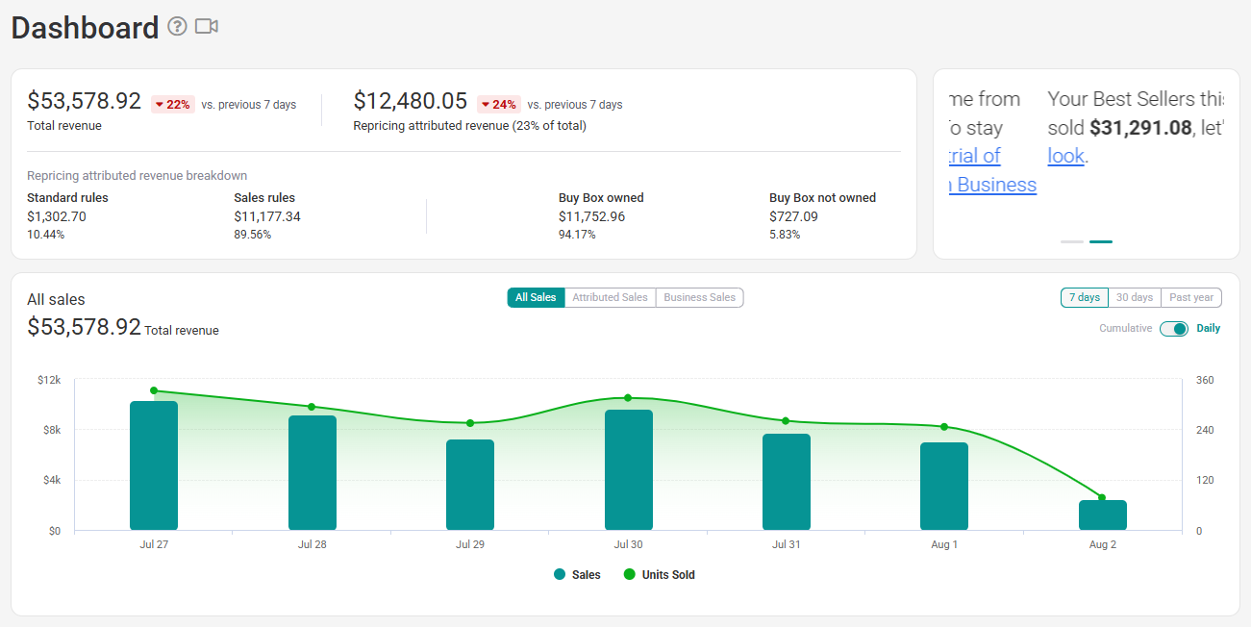The height and width of the screenshot is (627, 1251).
Task: Switch to the All Sales tab
Action: [536, 298]
